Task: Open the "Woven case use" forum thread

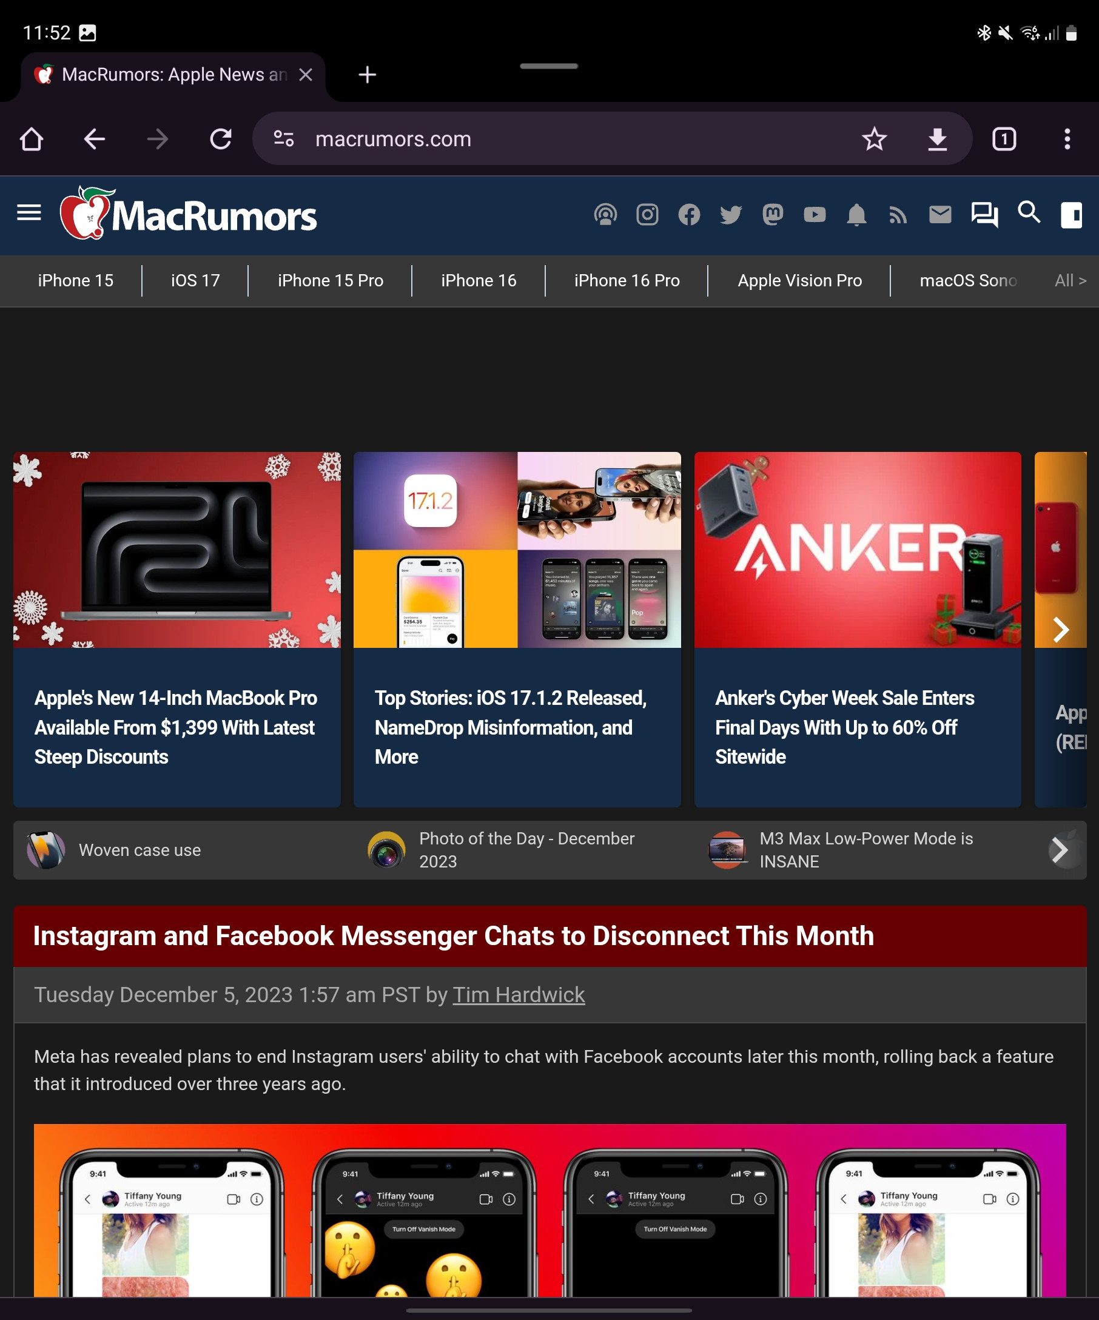Action: point(139,850)
